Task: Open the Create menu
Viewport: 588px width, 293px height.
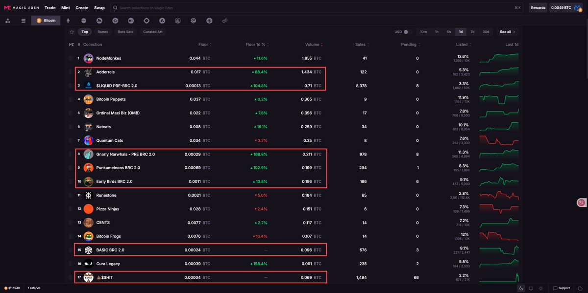Action: (x=82, y=8)
